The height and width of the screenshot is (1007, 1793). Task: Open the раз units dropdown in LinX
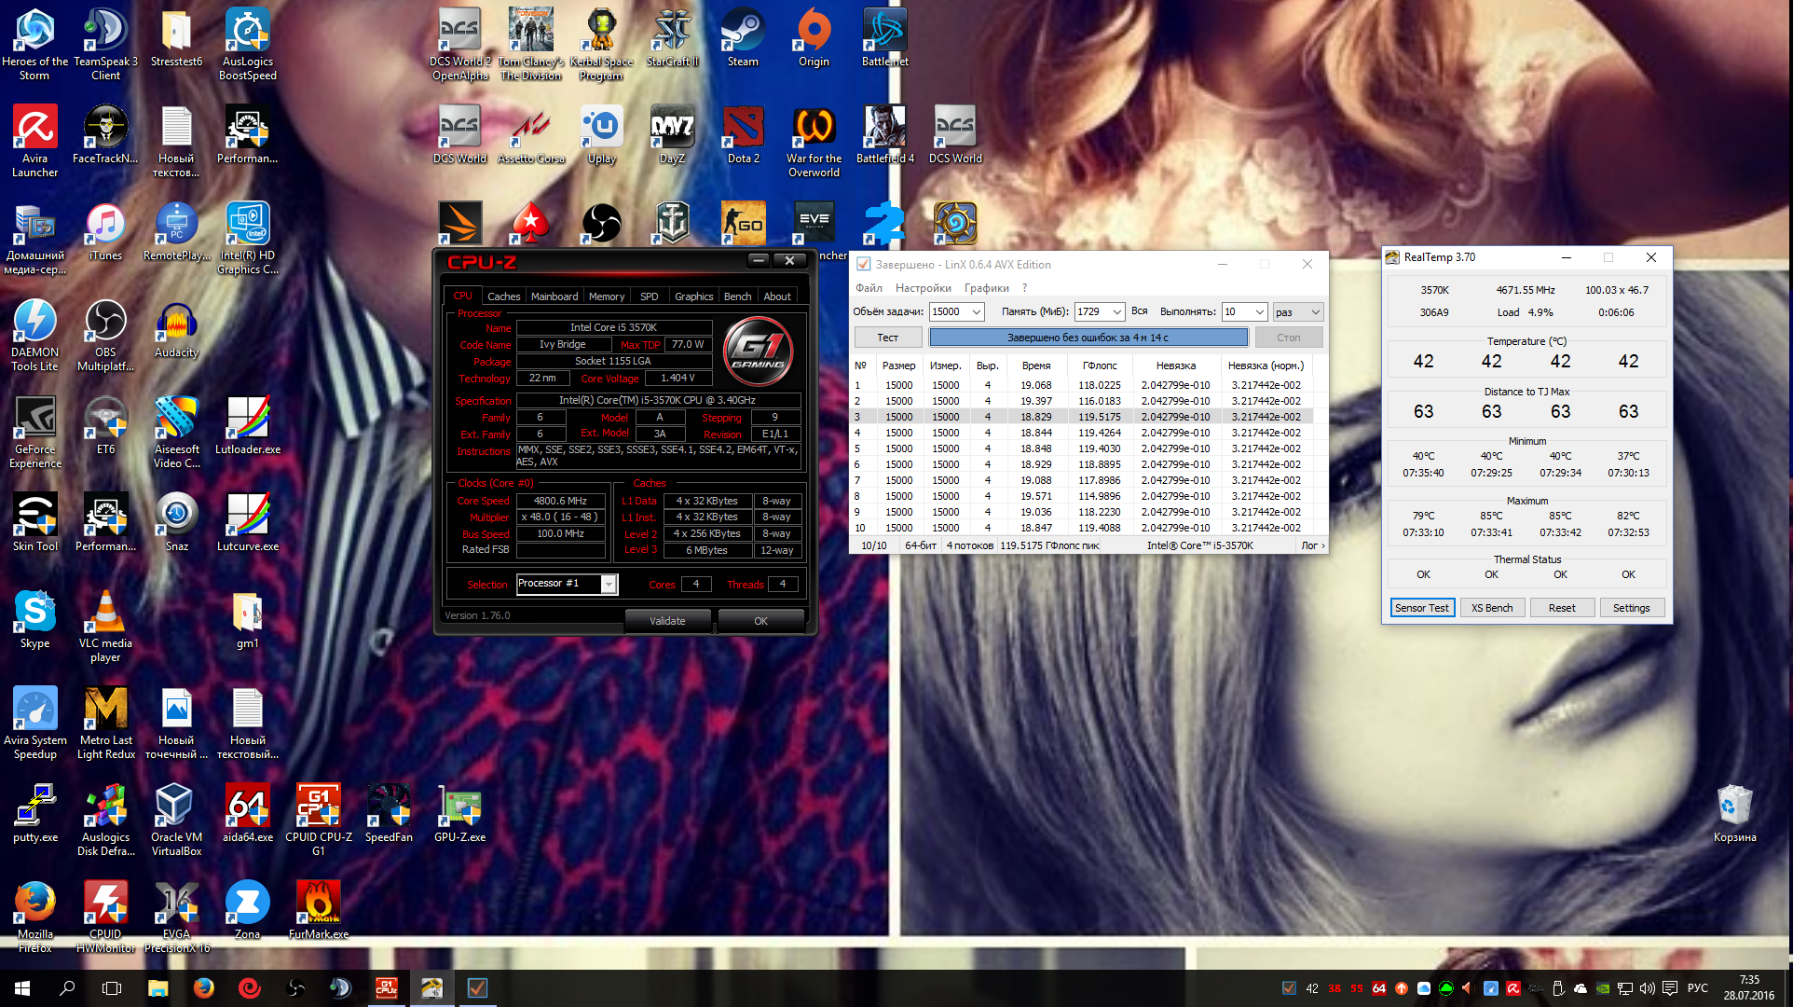1315,312
